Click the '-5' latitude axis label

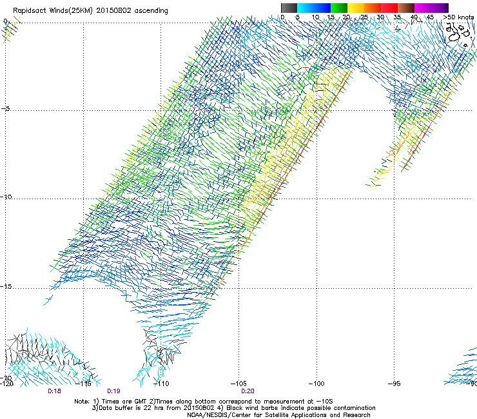tap(5, 108)
